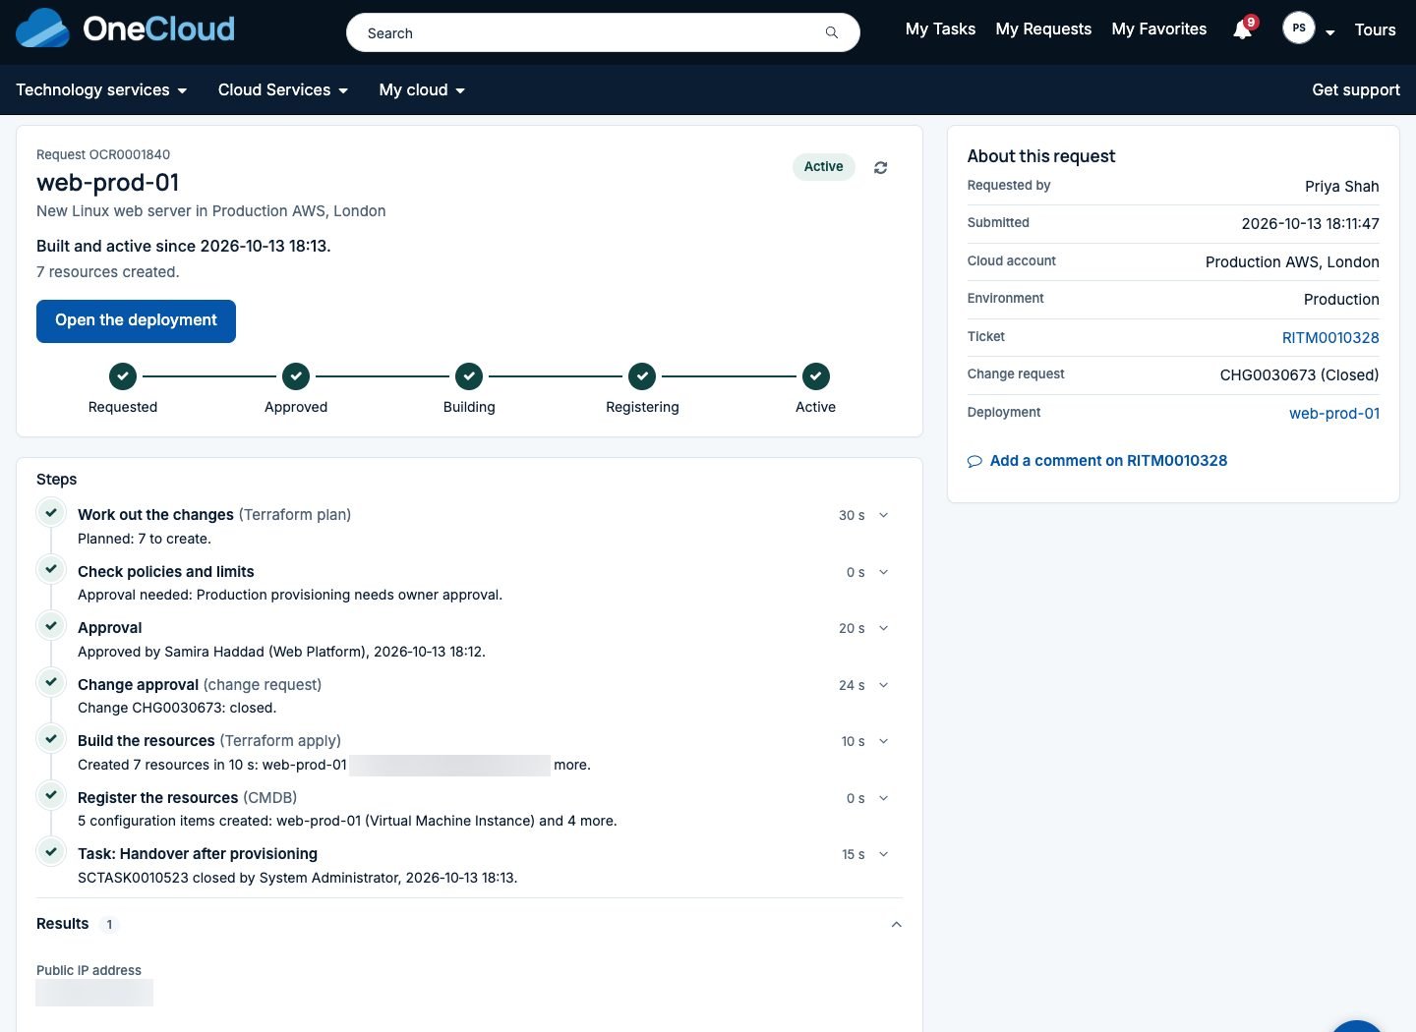This screenshot has width=1416, height=1032.
Task: Click check icon for the Approval step
Action: [x=51, y=625]
